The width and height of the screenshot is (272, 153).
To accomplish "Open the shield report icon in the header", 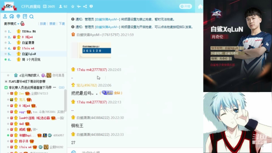I will click(x=91, y=6).
